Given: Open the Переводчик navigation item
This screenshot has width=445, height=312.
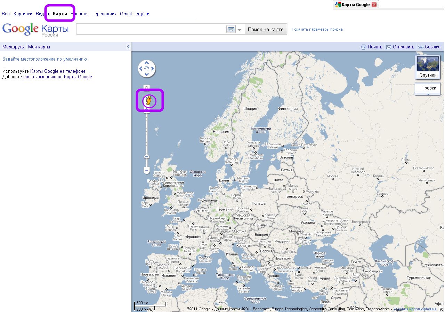Looking at the screenshot, I should tap(104, 14).
